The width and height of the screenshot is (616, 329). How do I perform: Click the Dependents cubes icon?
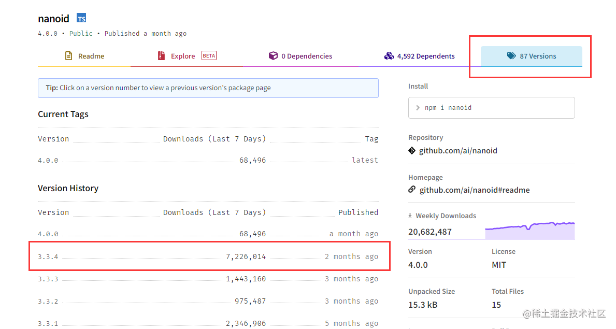click(389, 56)
